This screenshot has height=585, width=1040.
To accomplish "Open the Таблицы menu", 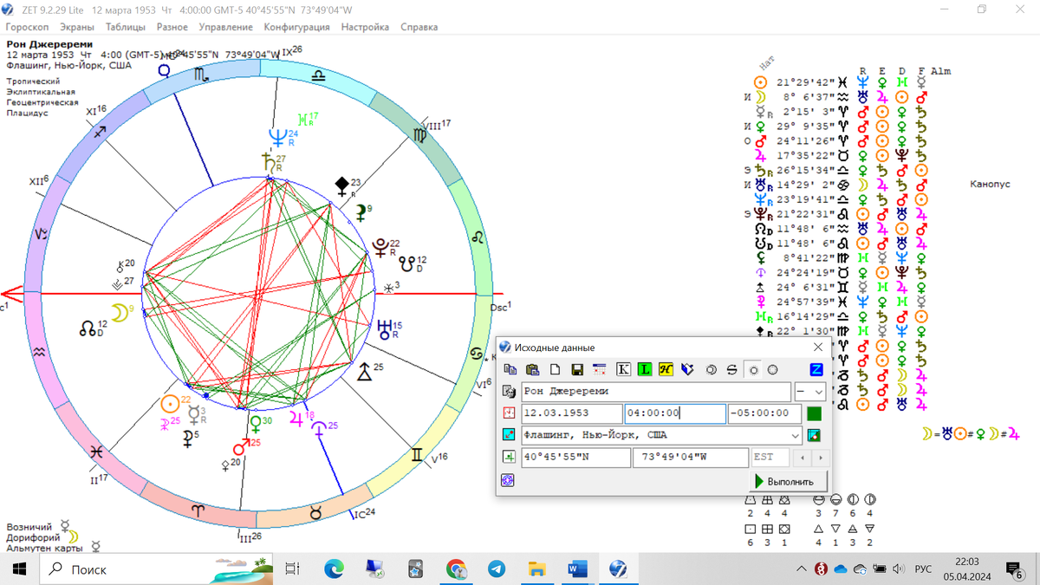I will click(126, 27).
